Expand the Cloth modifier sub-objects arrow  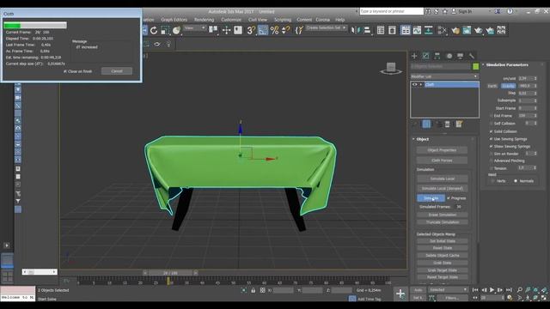[421, 84]
